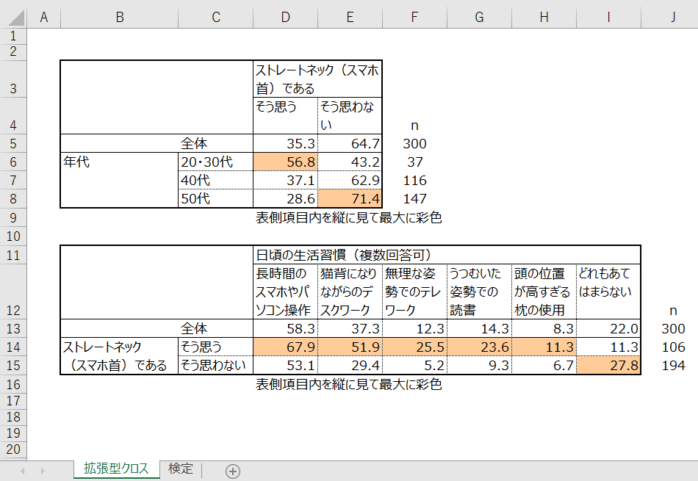The image size is (698, 481).
Task: Click cell with value 56.8
Action: [x=285, y=162]
